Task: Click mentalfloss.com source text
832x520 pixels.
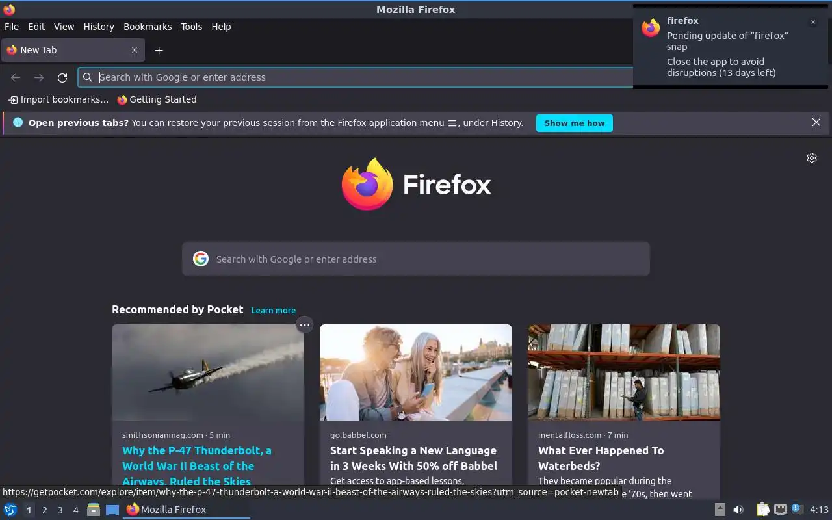Action: click(x=569, y=435)
